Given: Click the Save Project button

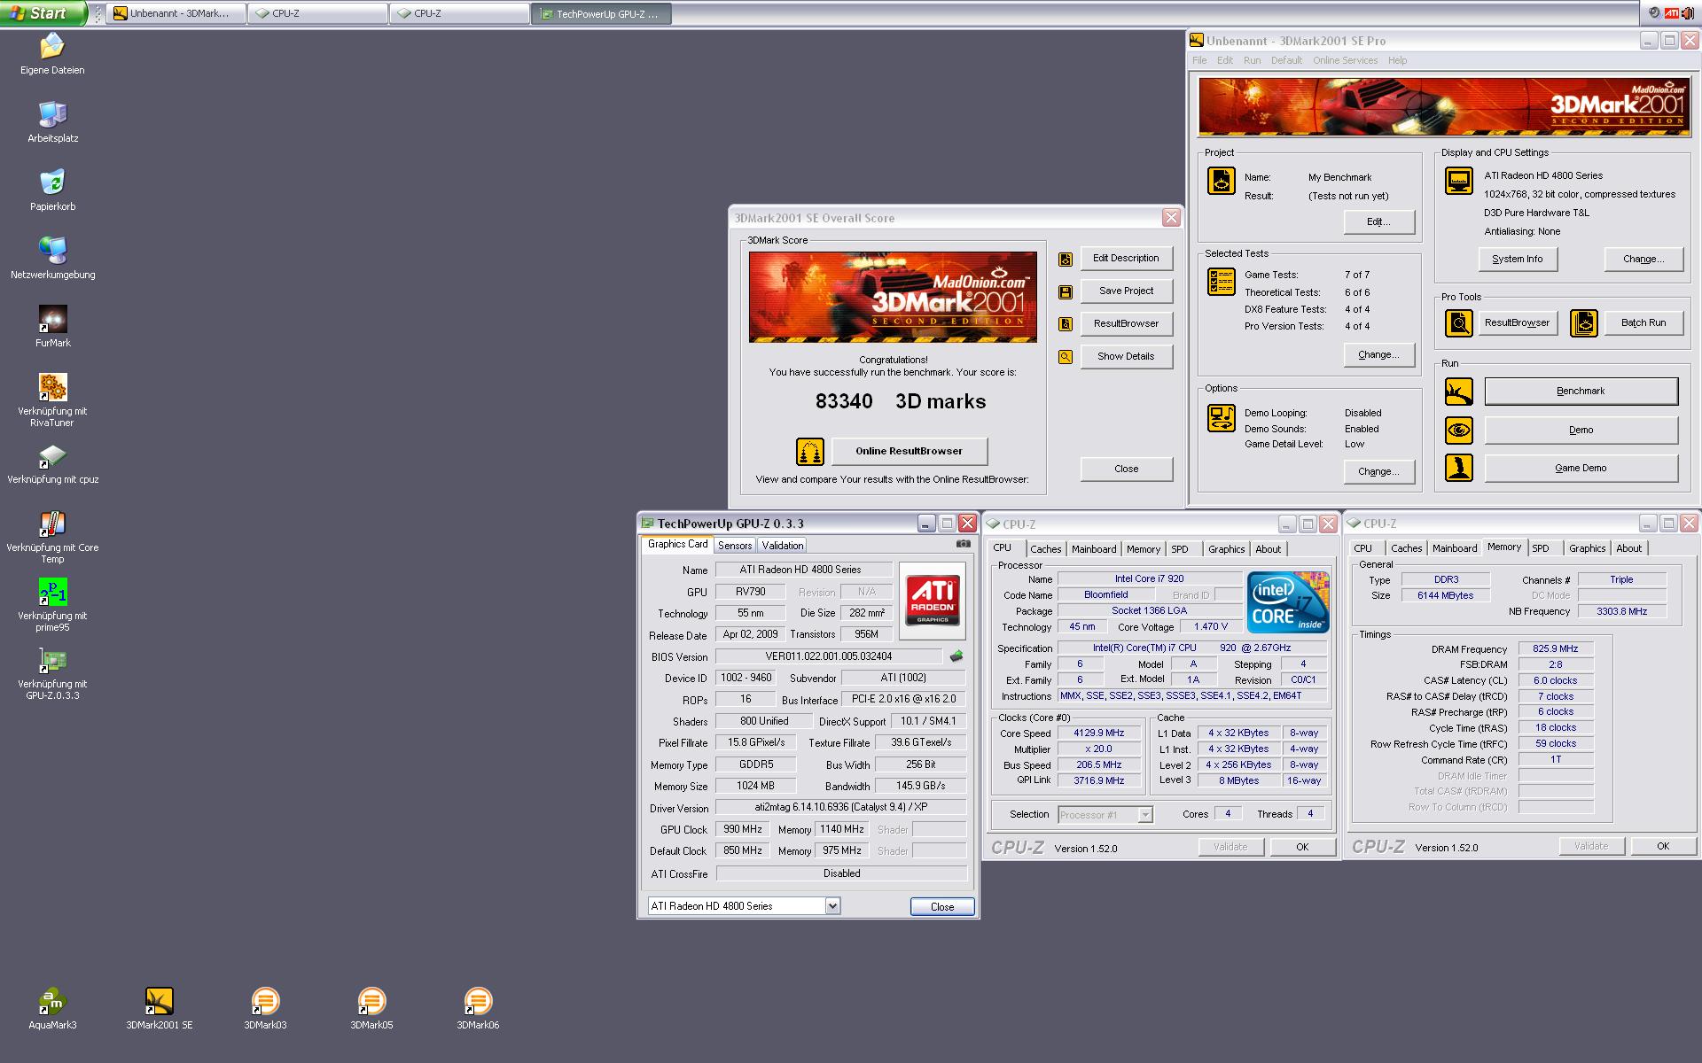Looking at the screenshot, I should [1126, 291].
